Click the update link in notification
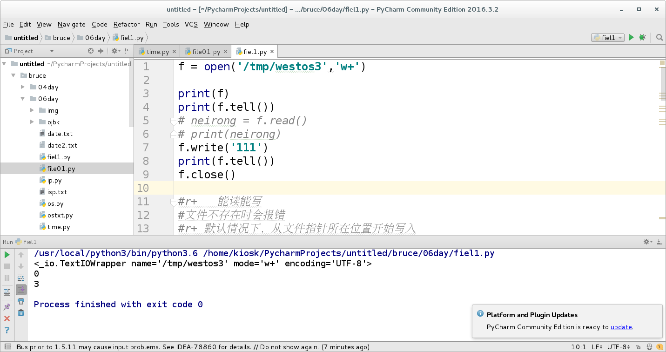Image resolution: width=666 pixels, height=352 pixels. pyautogui.click(x=621, y=327)
